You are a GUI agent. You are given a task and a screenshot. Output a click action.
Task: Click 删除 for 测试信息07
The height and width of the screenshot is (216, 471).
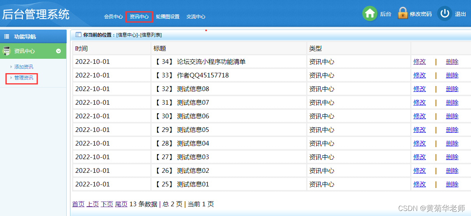pos(452,102)
